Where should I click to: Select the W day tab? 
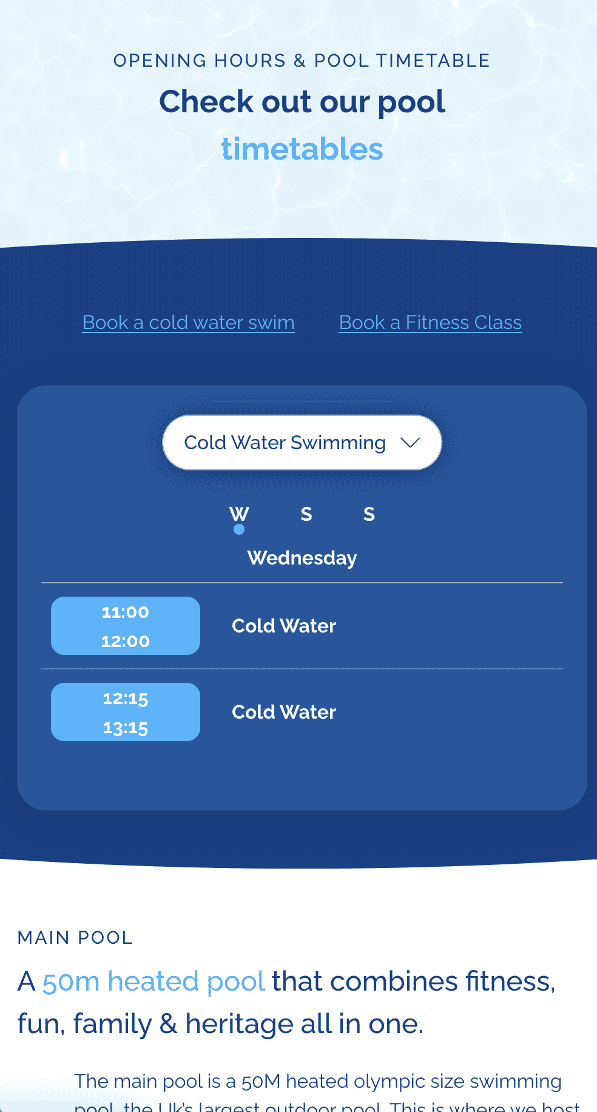pos(239,514)
